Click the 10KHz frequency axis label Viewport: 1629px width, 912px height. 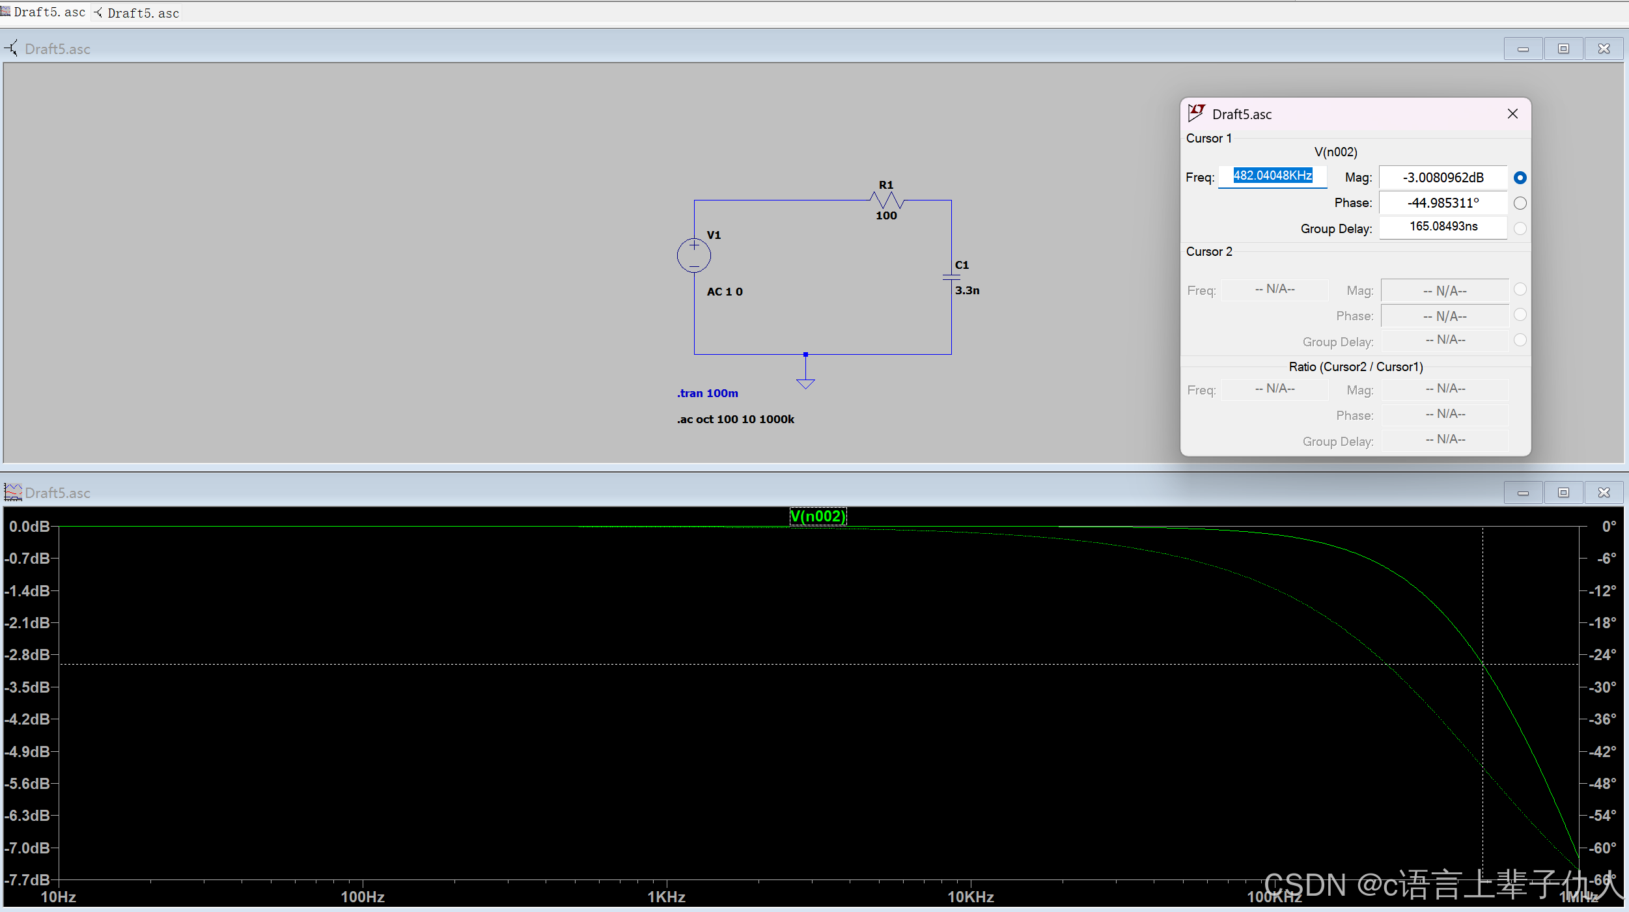970,897
